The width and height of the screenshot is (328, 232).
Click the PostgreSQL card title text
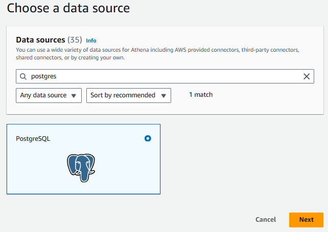pos(33,139)
